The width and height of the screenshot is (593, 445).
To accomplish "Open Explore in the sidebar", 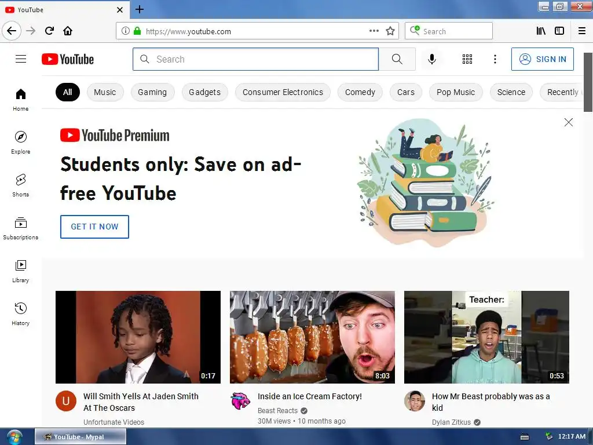I will [21, 143].
